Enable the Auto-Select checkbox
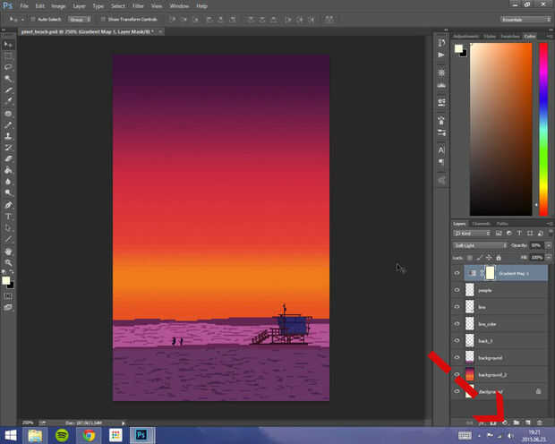 (32, 19)
